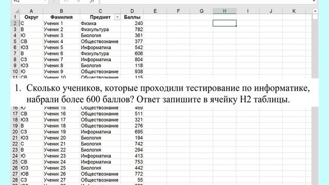Select column E header

point(155,11)
